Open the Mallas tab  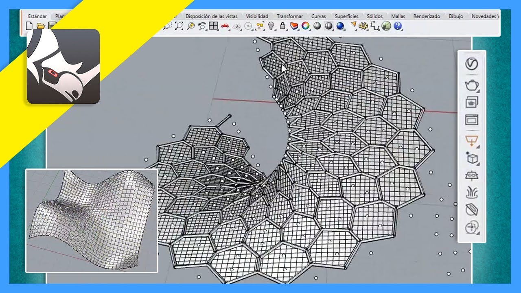coord(398,16)
